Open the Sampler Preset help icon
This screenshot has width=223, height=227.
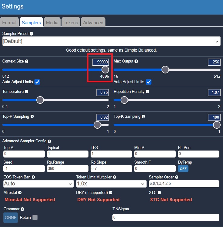coord(32,34)
